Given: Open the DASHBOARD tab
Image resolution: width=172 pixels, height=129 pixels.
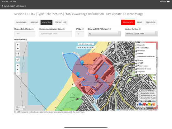Looking at the screenshot, I should click(x=21, y=22).
